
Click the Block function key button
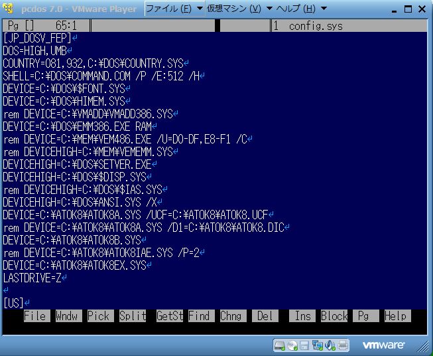(x=334, y=316)
